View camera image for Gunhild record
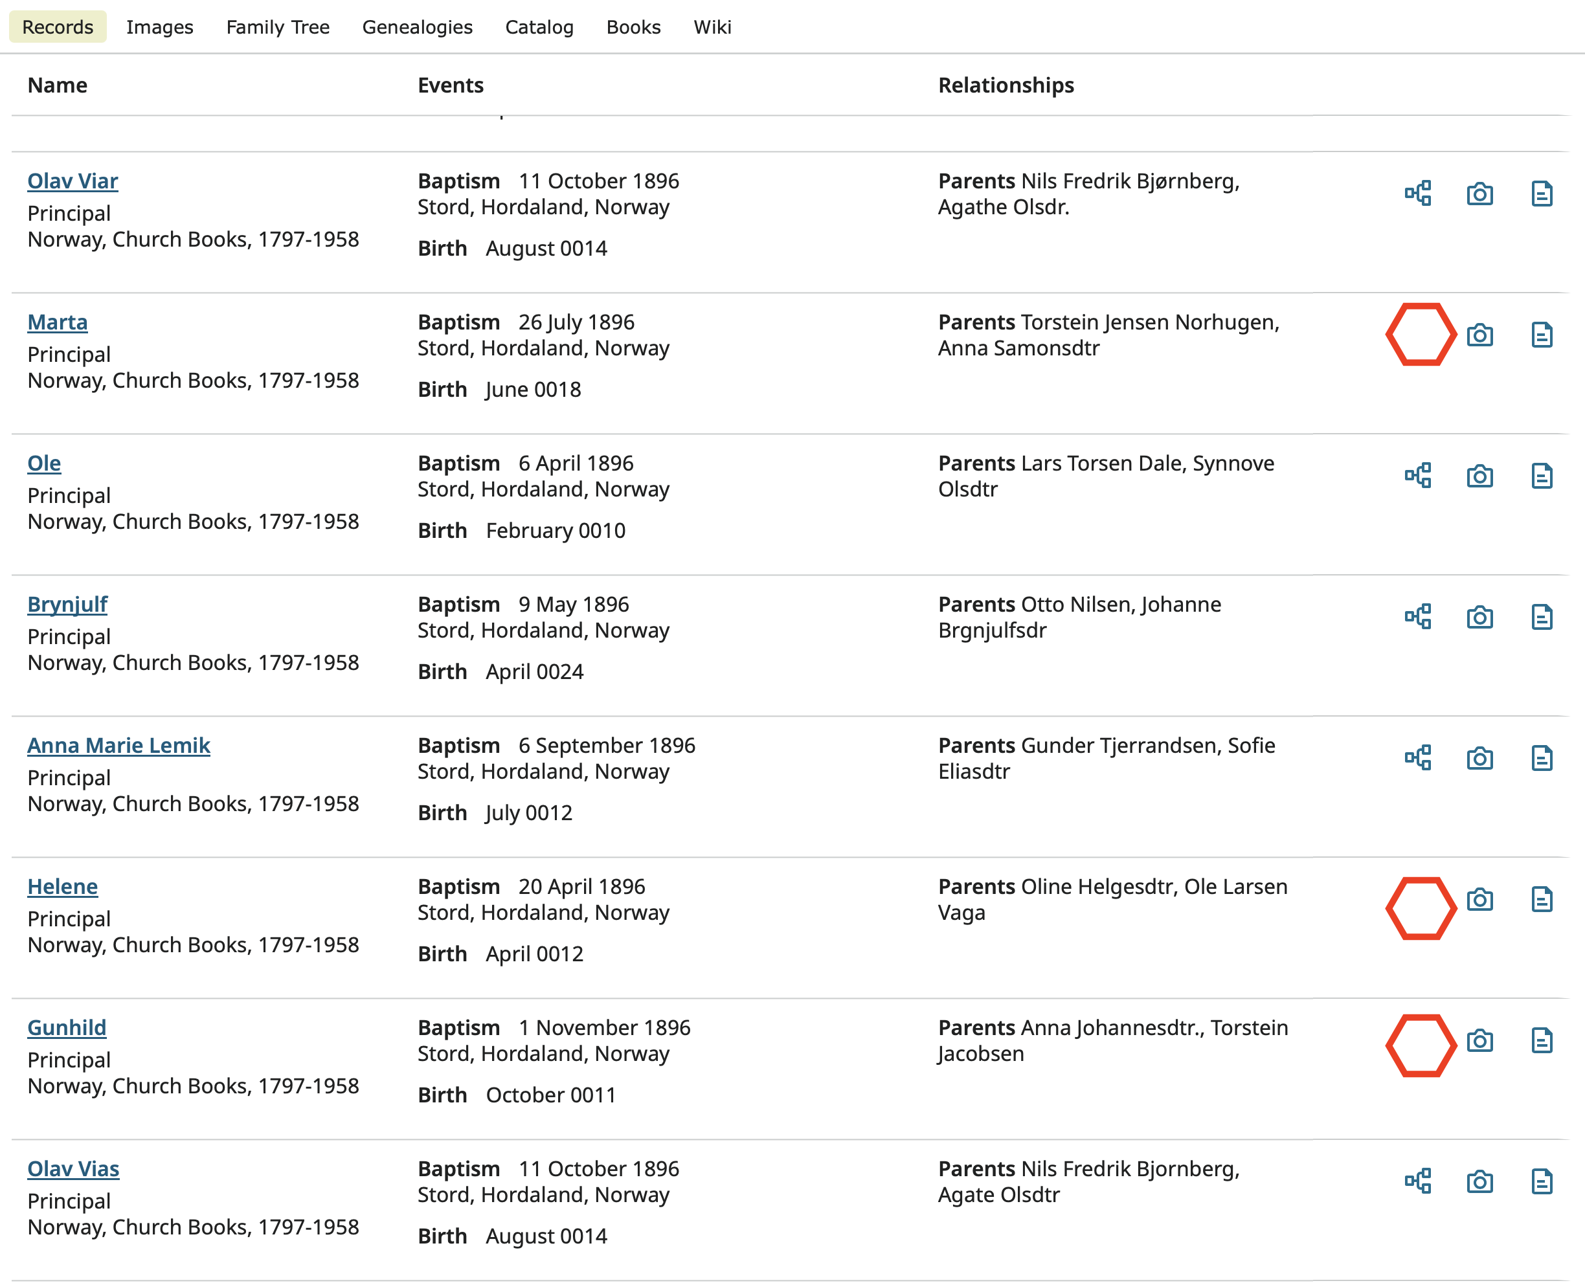The width and height of the screenshot is (1585, 1283). (1479, 1041)
